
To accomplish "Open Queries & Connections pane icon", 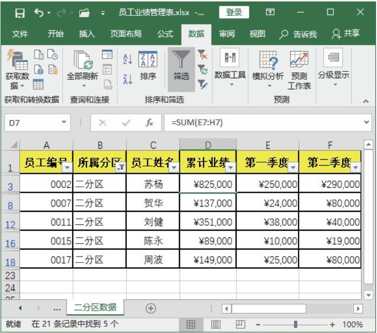I will click(x=107, y=55).
